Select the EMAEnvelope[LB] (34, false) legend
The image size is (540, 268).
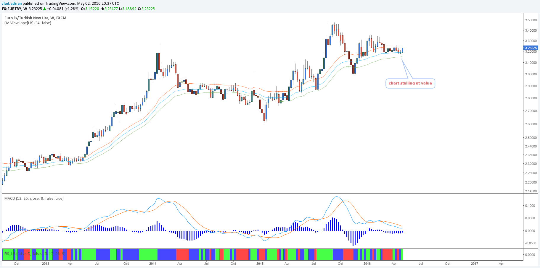28,23
